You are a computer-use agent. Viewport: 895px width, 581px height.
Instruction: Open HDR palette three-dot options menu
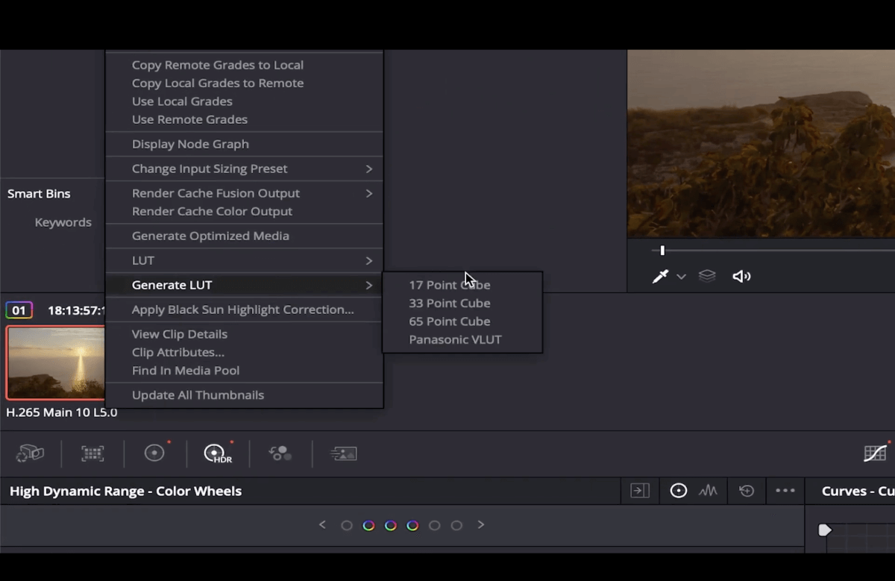tap(785, 491)
